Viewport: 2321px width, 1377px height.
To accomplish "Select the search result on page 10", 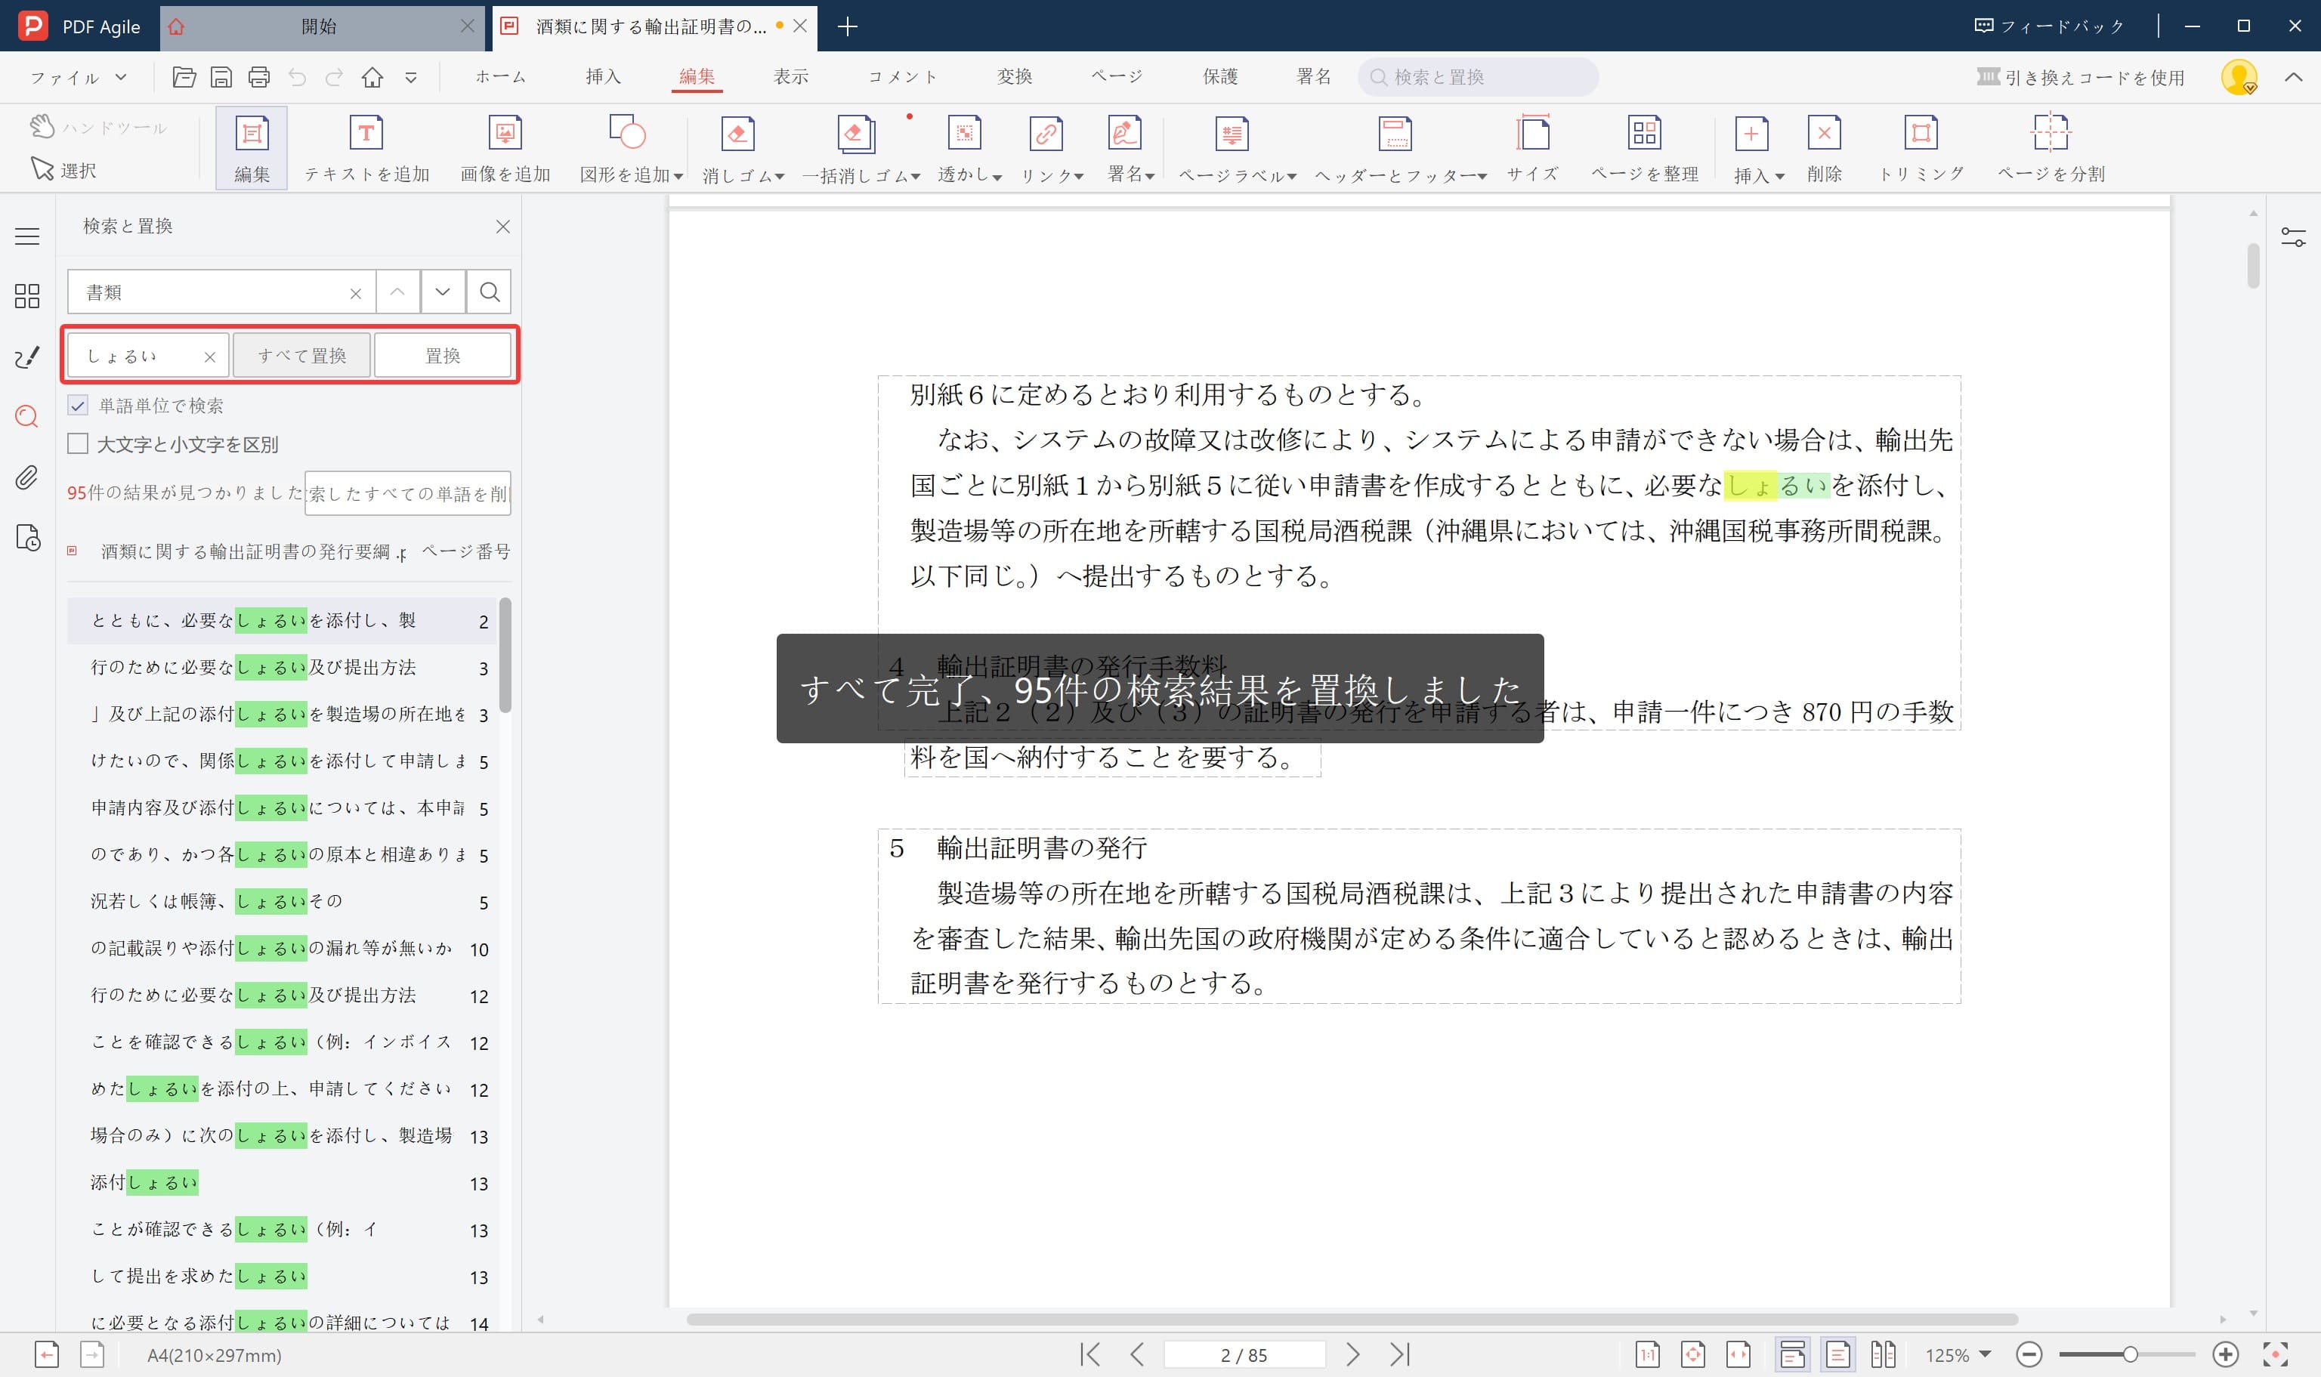I will point(278,948).
